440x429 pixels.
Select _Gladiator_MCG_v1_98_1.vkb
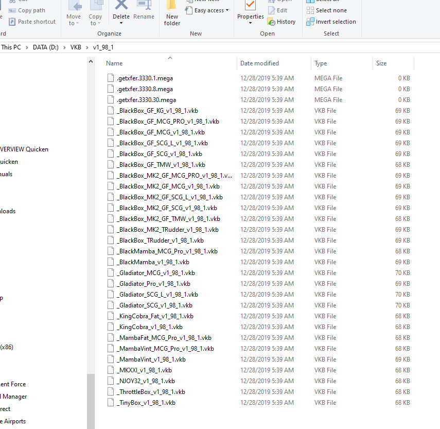[156, 273]
